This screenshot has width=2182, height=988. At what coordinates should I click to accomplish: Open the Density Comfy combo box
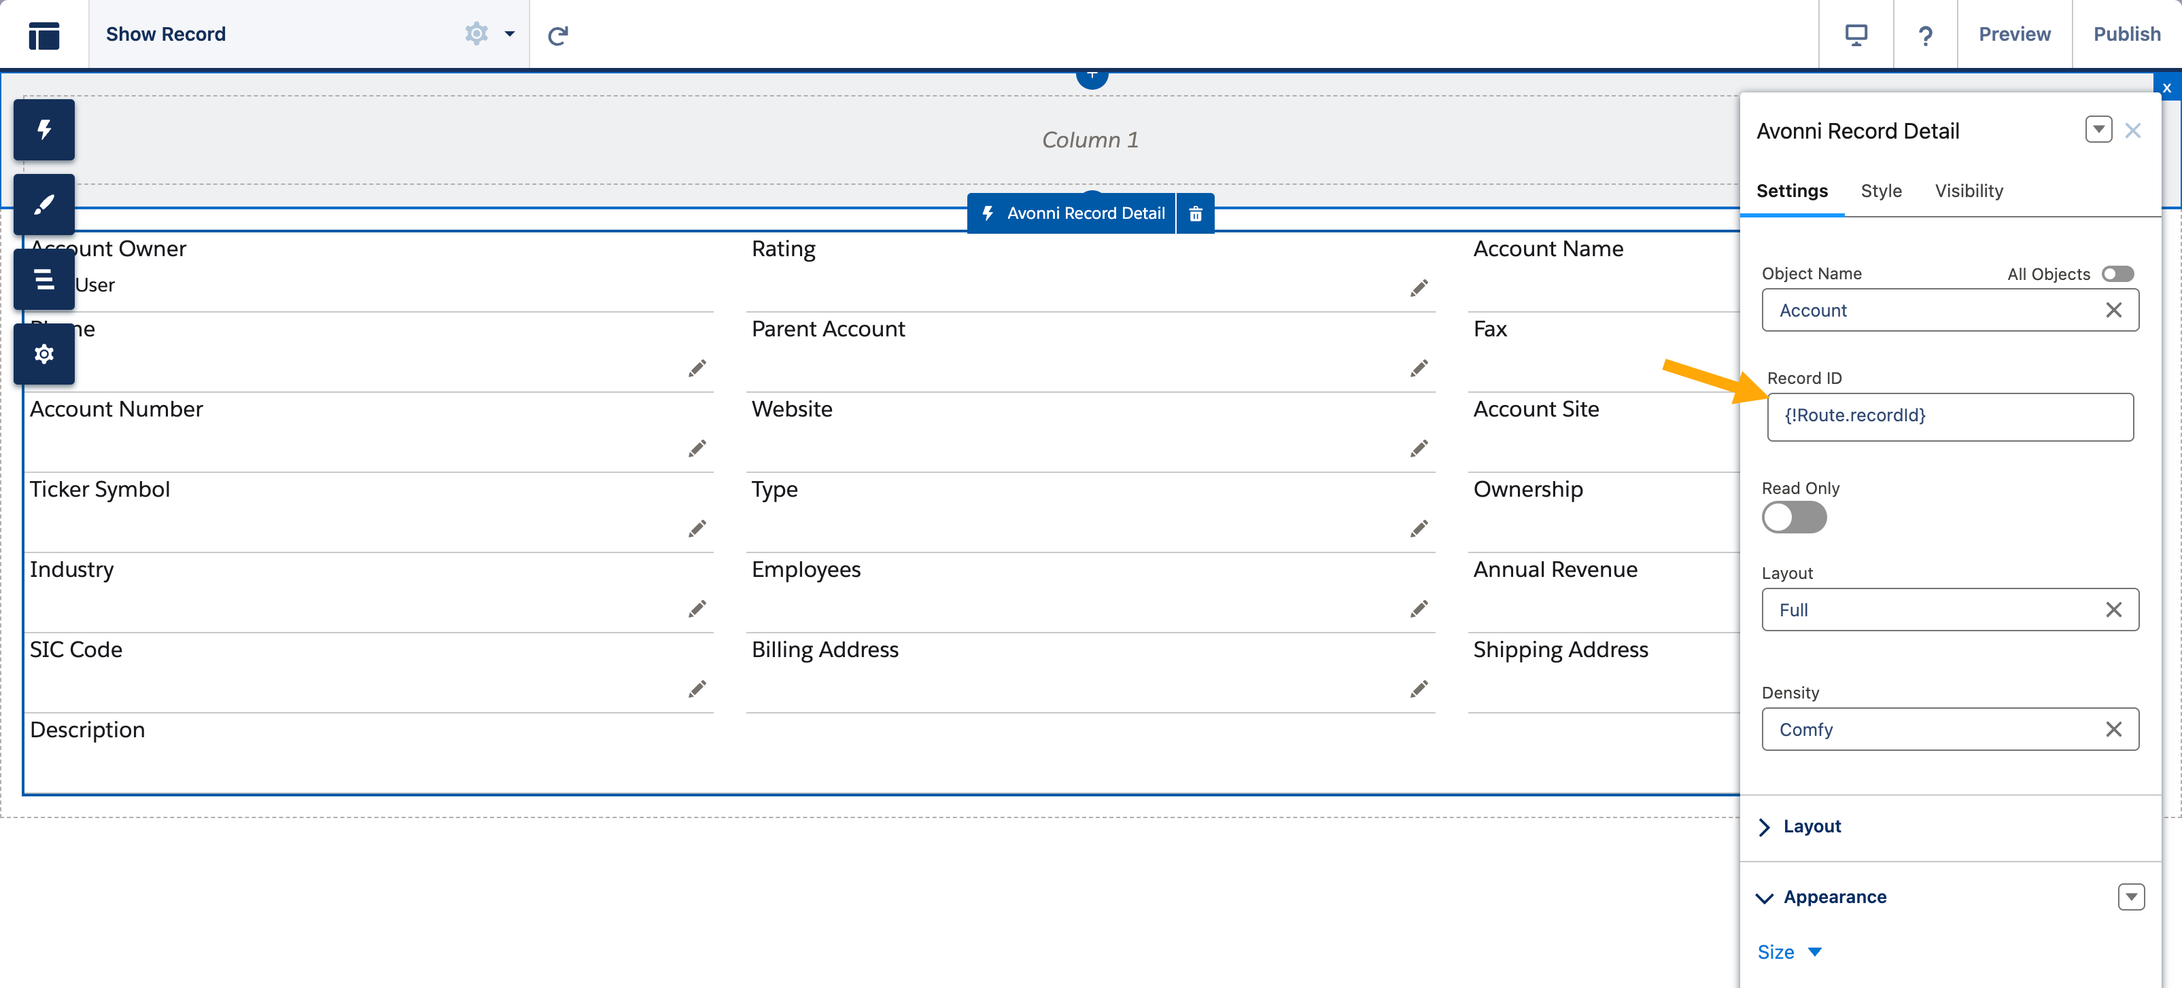1931,729
